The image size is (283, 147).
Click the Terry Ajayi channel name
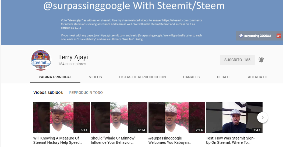[x=73, y=57]
